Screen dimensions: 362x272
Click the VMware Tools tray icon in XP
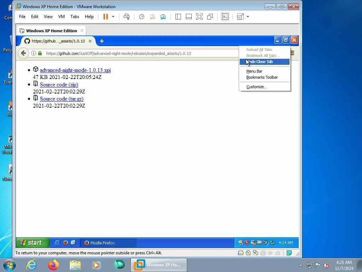point(259,242)
